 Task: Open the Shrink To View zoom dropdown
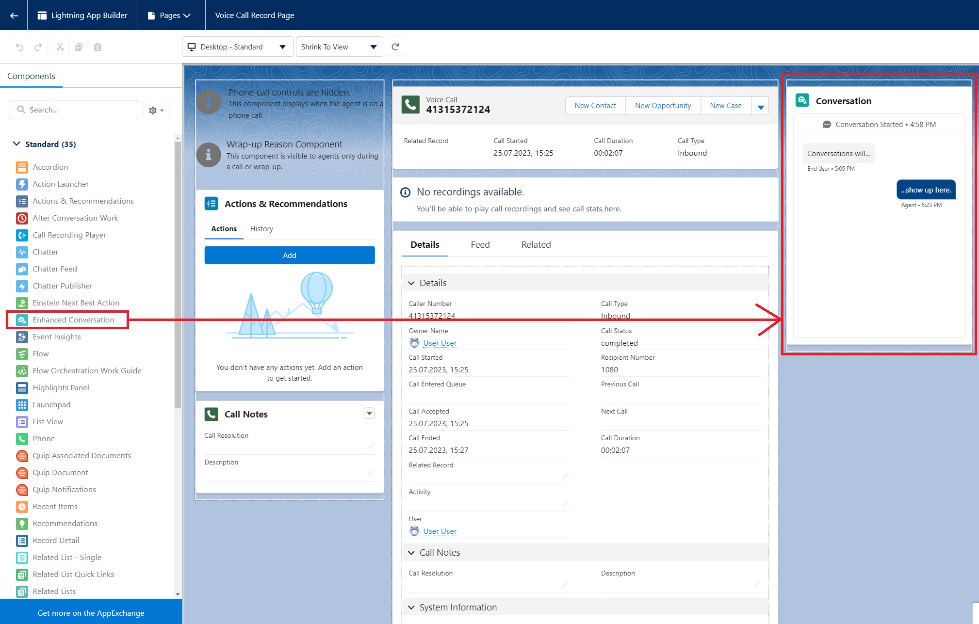(339, 47)
